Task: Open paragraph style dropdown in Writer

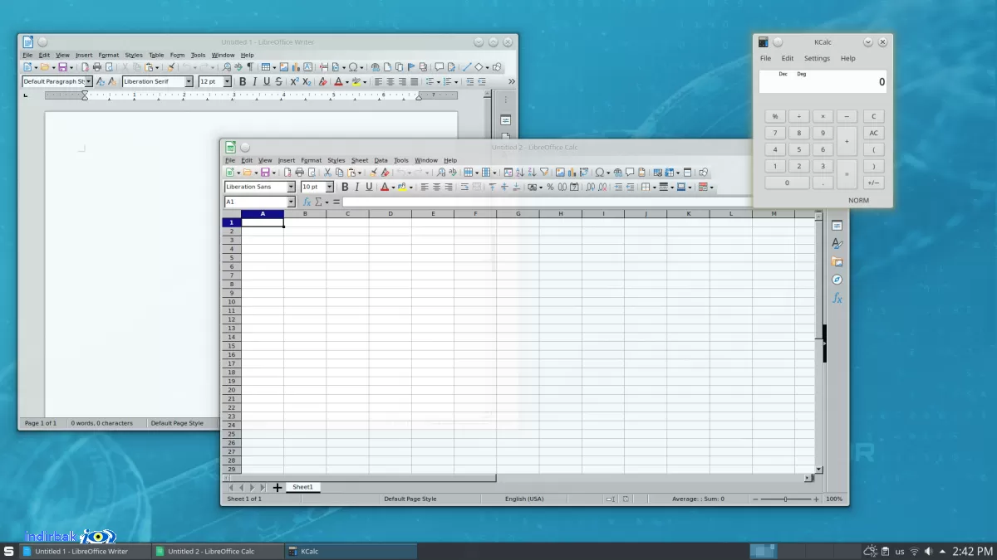Action: tap(89, 81)
